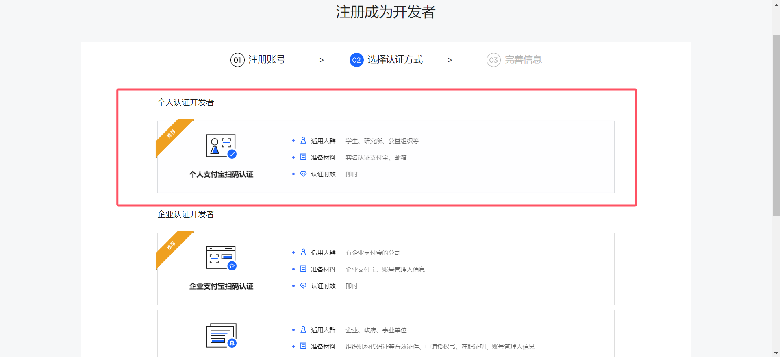780x357 pixels.
Task: Choose 企业支付宝扫码认证 title
Action: click(221, 286)
